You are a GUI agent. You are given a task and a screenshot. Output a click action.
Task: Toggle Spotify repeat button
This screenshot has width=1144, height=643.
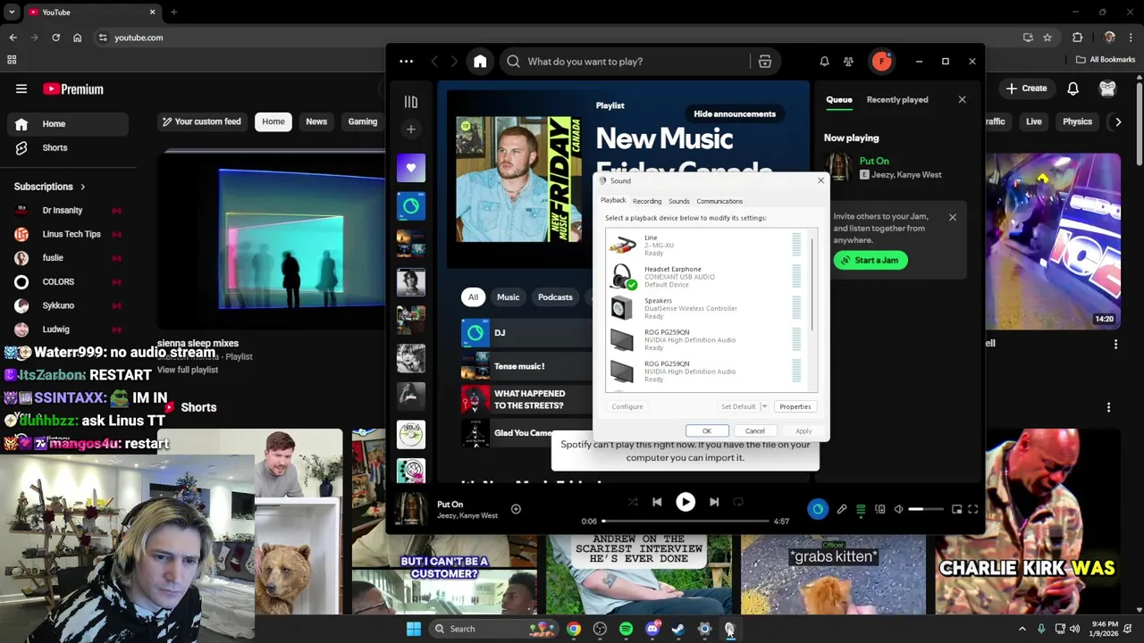pos(738,502)
